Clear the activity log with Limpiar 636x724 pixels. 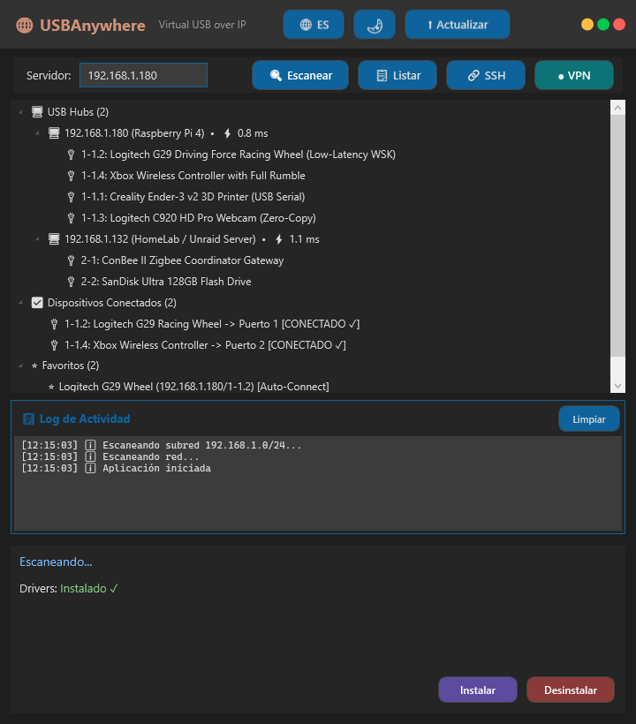point(589,419)
